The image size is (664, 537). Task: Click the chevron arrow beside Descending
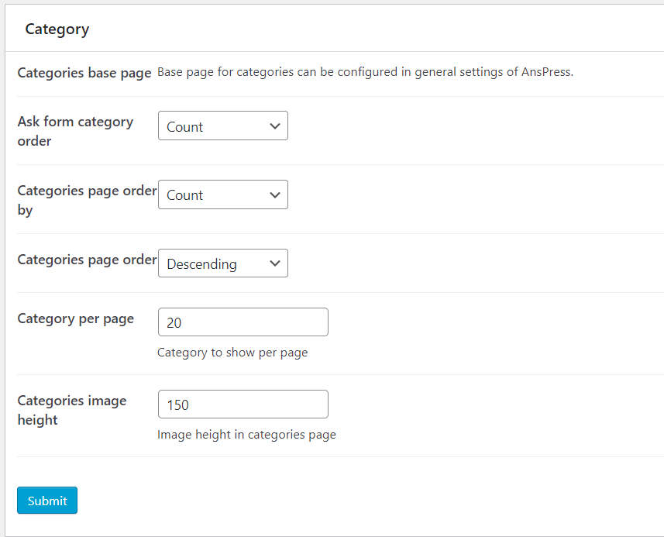(x=274, y=263)
